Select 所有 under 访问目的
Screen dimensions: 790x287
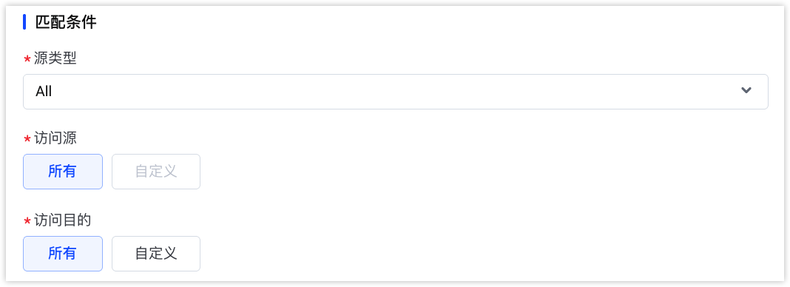point(63,254)
